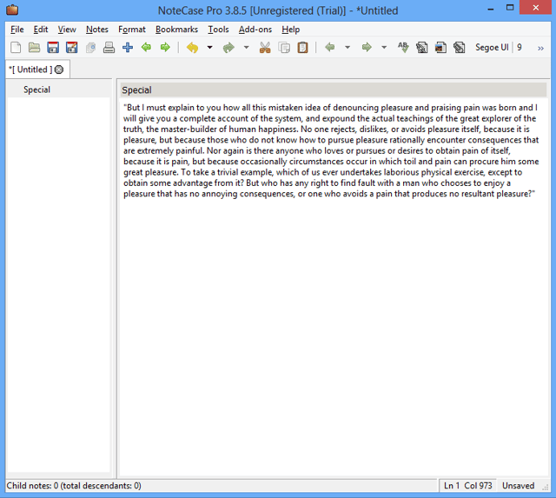556x498 pixels.
Task: Open the View menu
Action: [67, 30]
